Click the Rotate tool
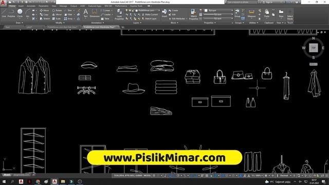 click(x=57, y=10)
